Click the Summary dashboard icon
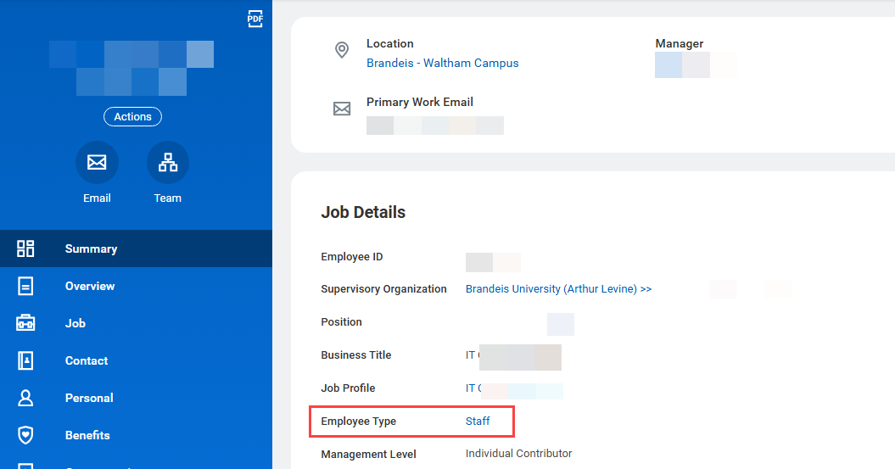This screenshot has height=469, width=895. (x=25, y=248)
